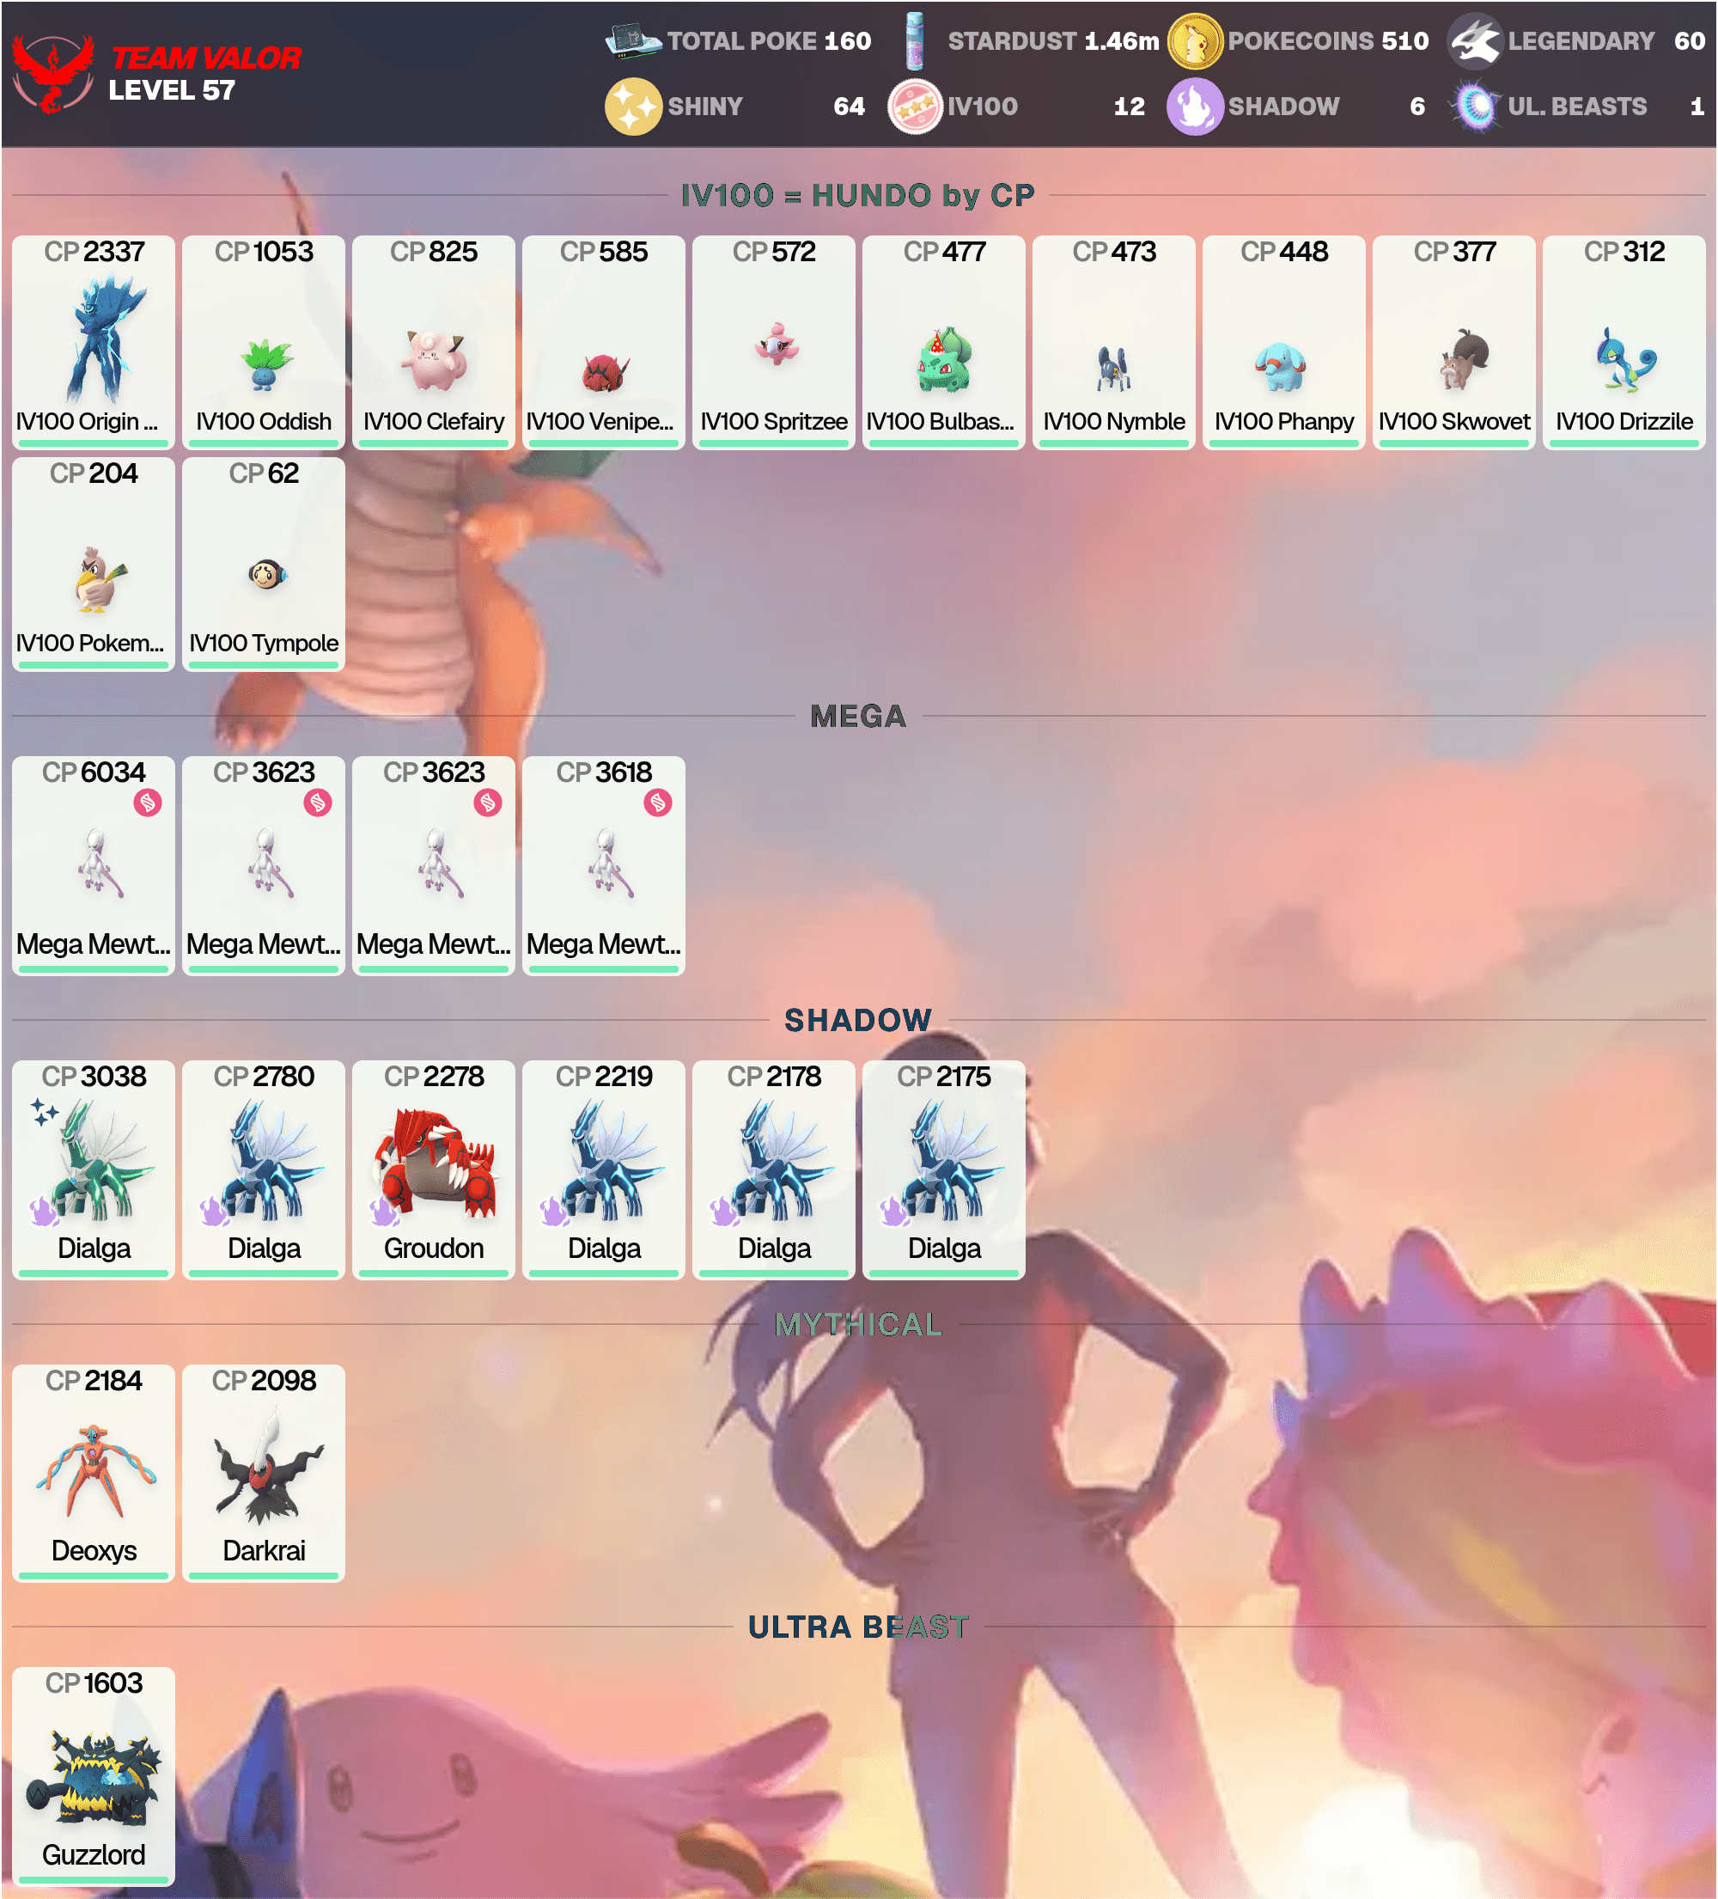Open the IV100 Origin Dialga card
1718x1899 pixels.
tap(94, 343)
